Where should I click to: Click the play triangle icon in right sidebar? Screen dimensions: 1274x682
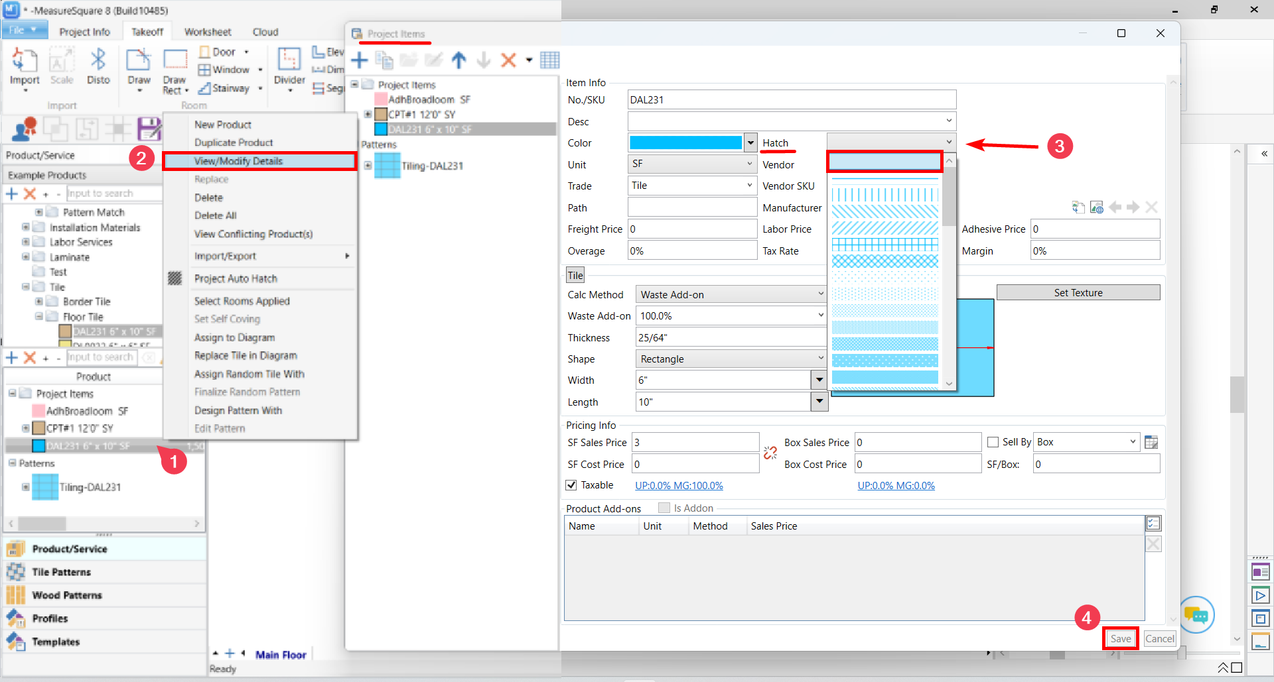1260,595
